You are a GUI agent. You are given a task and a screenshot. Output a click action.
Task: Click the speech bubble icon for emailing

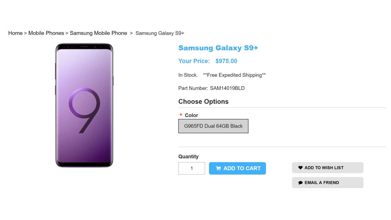(x=300, y=183)
